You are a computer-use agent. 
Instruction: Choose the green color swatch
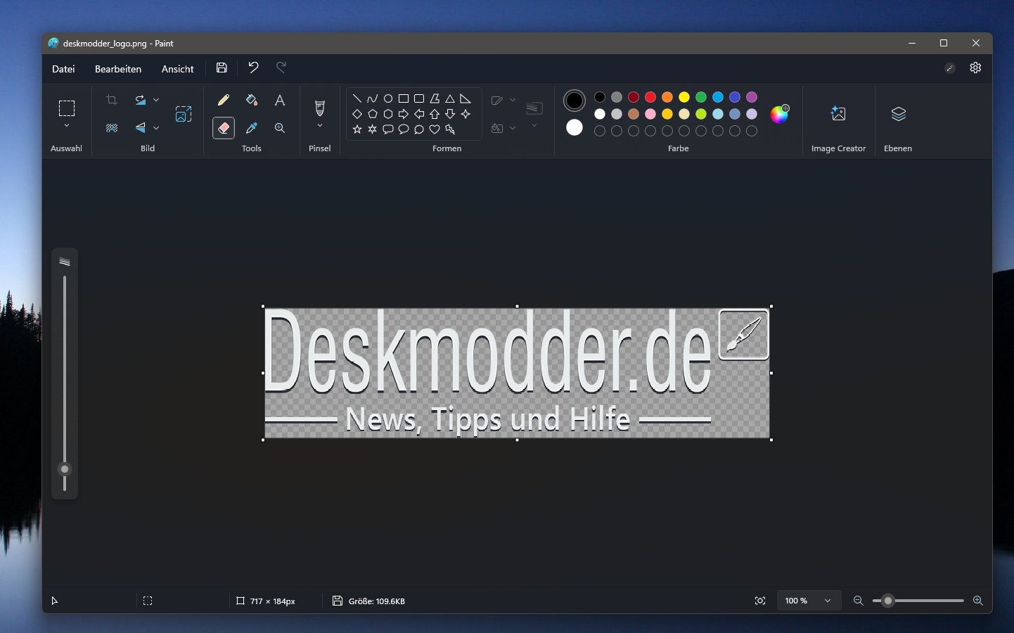click(701, 97)
